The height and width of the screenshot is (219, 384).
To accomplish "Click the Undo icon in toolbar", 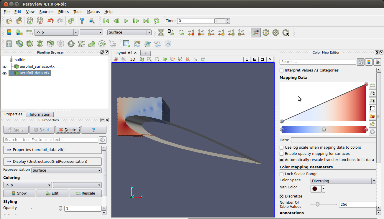I will click(x=50, y=21).
